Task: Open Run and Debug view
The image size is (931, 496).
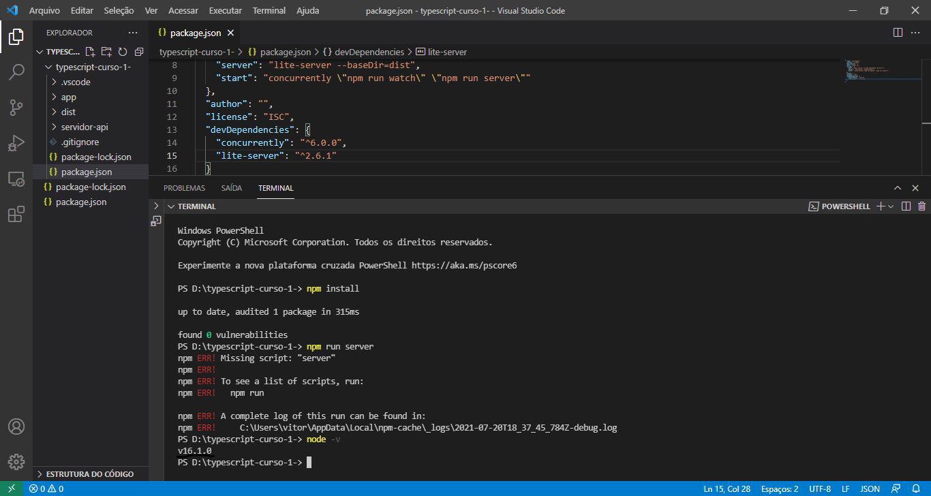Action: pyautogui.click(x=16, y=143)
